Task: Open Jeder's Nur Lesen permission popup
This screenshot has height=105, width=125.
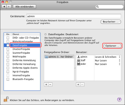Action: click(107, 64)
